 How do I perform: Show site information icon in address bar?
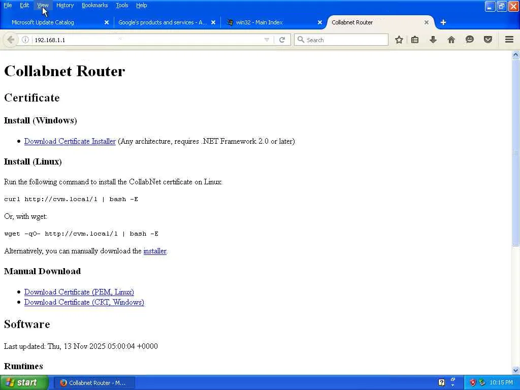(x=25, y=40)
